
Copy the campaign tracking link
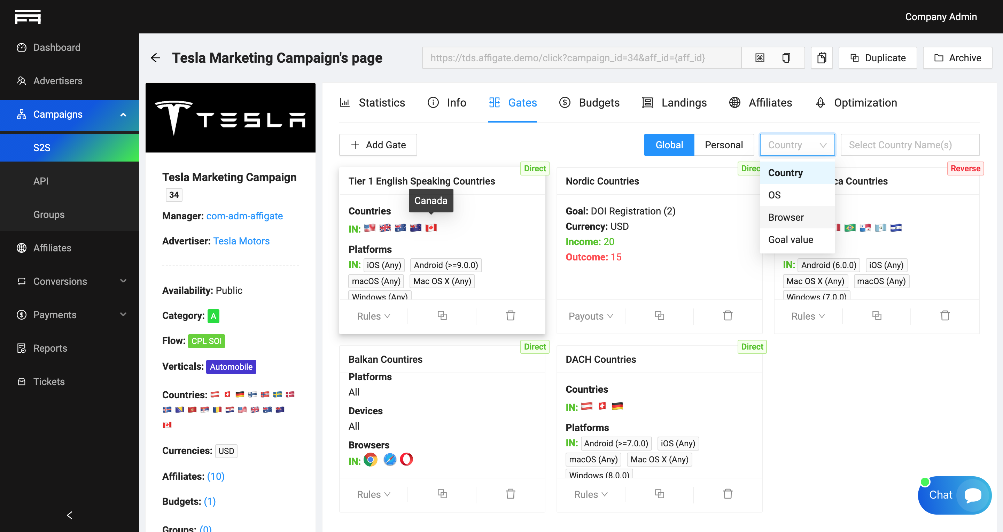pyautogui.click(x=786, y=58)
